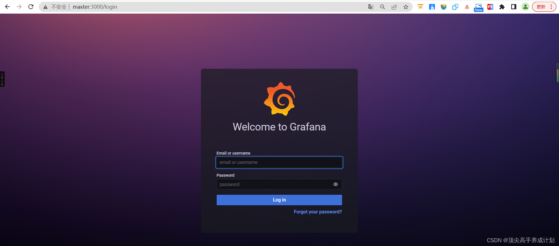Open the Chrome three-dot menu
This screenshot has height=246, width=559.
tap(551, 7)
